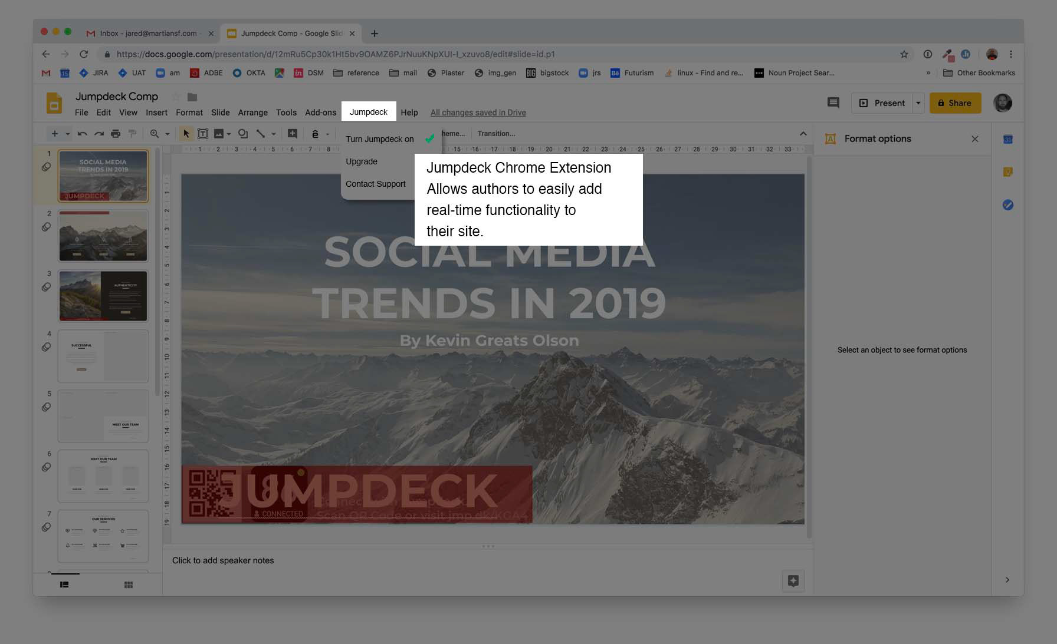
Task: Open Other Bookmarks folder
Action: (979, 73)
